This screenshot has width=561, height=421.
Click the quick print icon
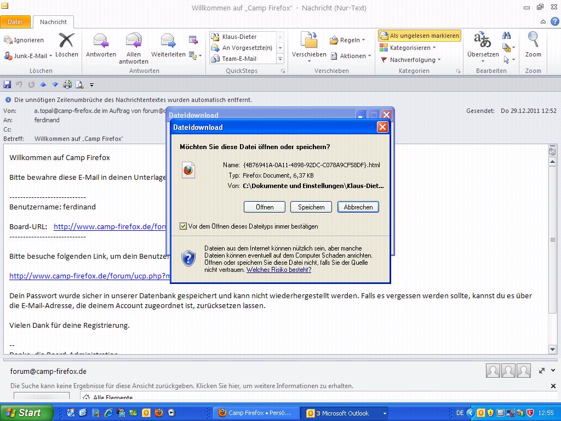[67, 84]
